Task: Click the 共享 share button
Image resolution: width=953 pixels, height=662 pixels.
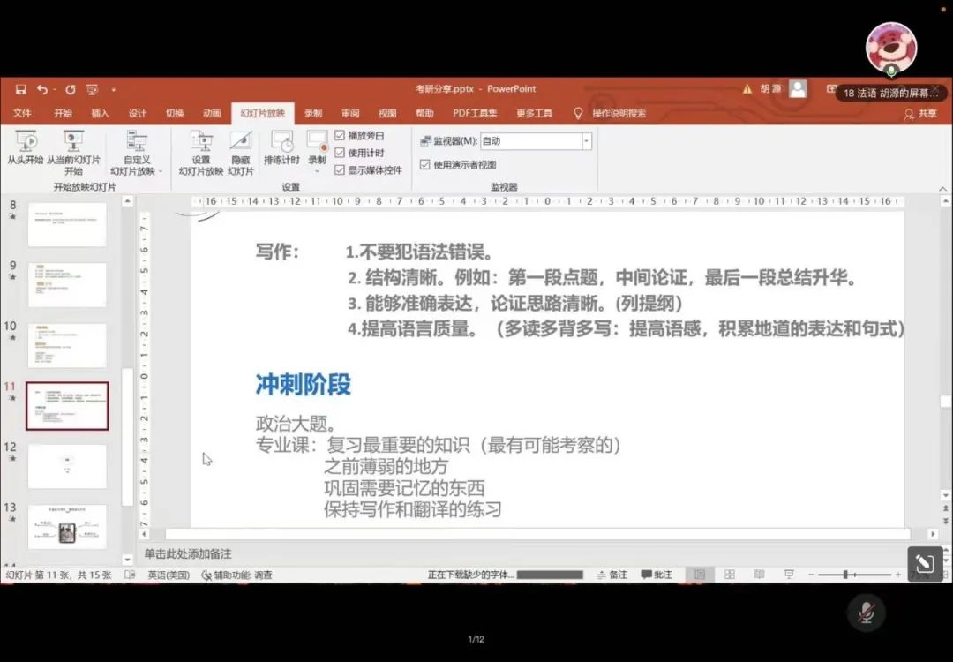Action: click(x=921, y=114)
